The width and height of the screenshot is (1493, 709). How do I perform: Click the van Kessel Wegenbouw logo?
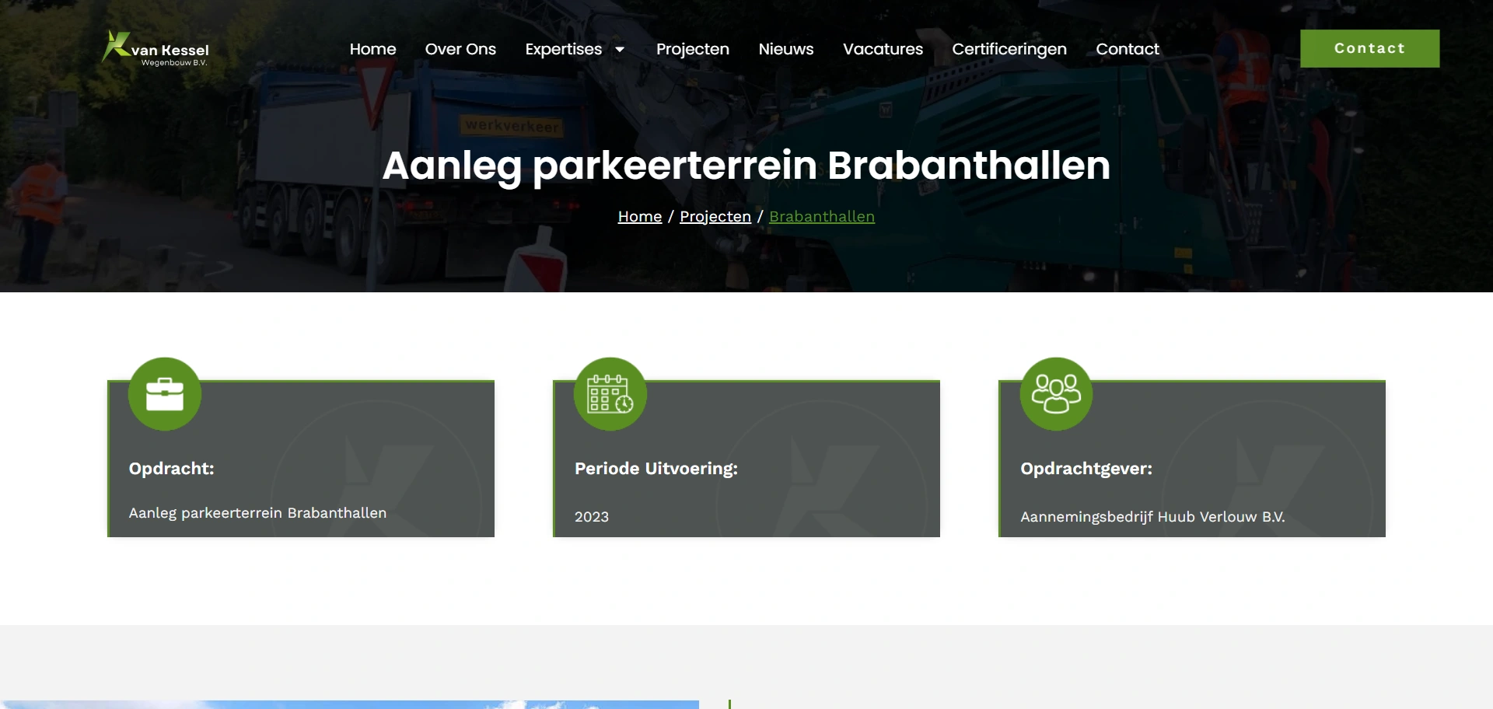(x=156, y=48)
